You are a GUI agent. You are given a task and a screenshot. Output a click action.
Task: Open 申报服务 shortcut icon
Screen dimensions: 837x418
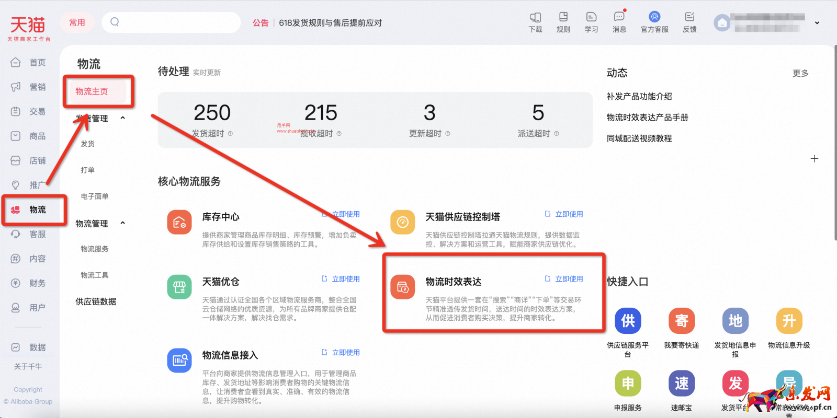click(x=628, y=384)
